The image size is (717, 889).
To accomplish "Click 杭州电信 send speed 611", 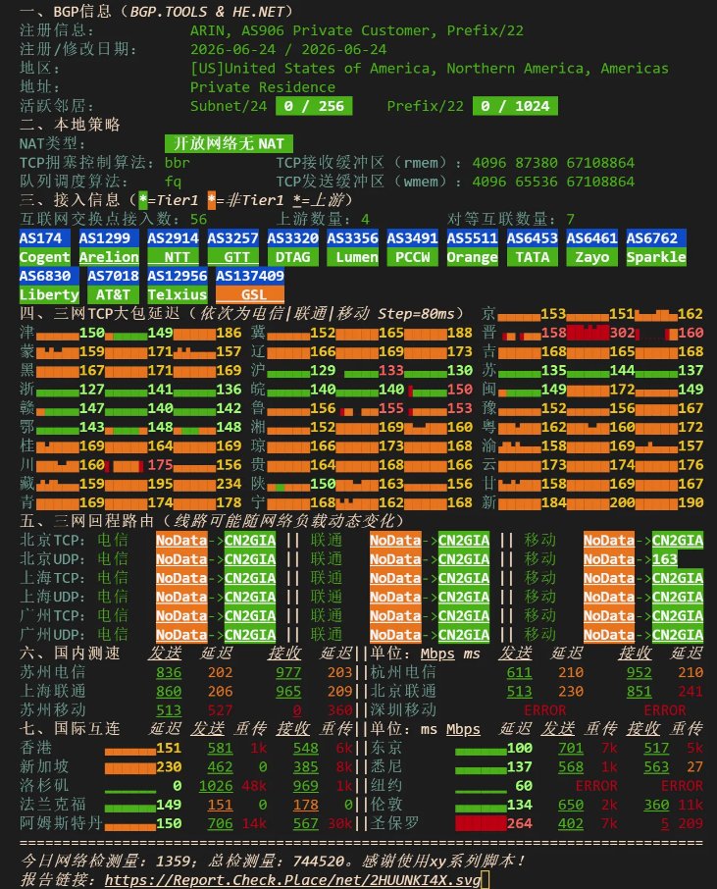I will (x=519, y=672).
